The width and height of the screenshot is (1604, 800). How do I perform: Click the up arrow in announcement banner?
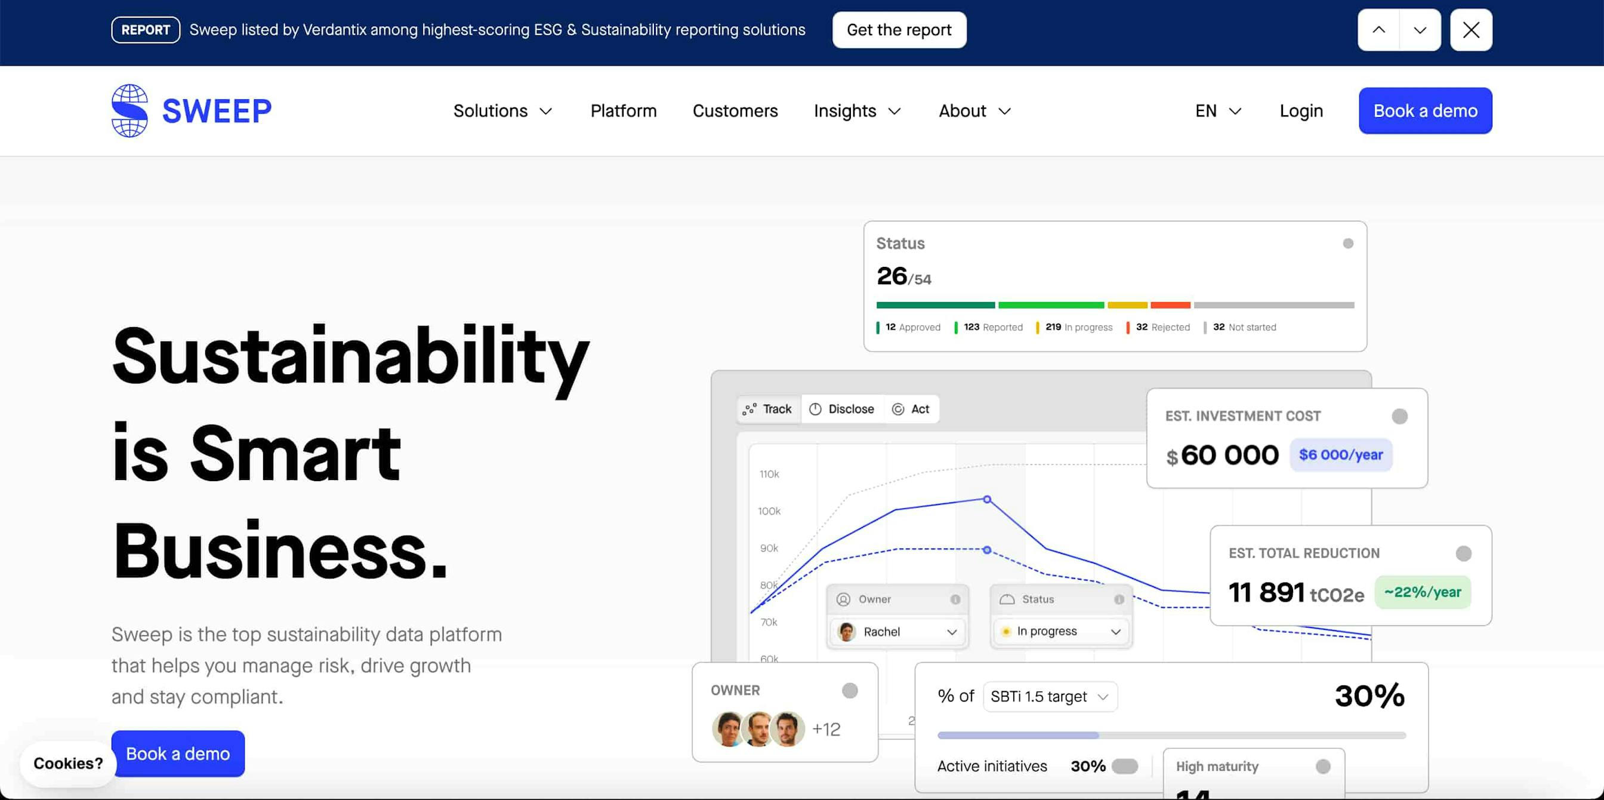coord(1378,30)
